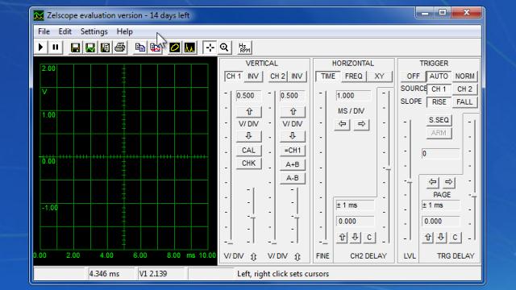Click the A+B button
The height and width of the screenshot is (290, 516).
point(293,164)
